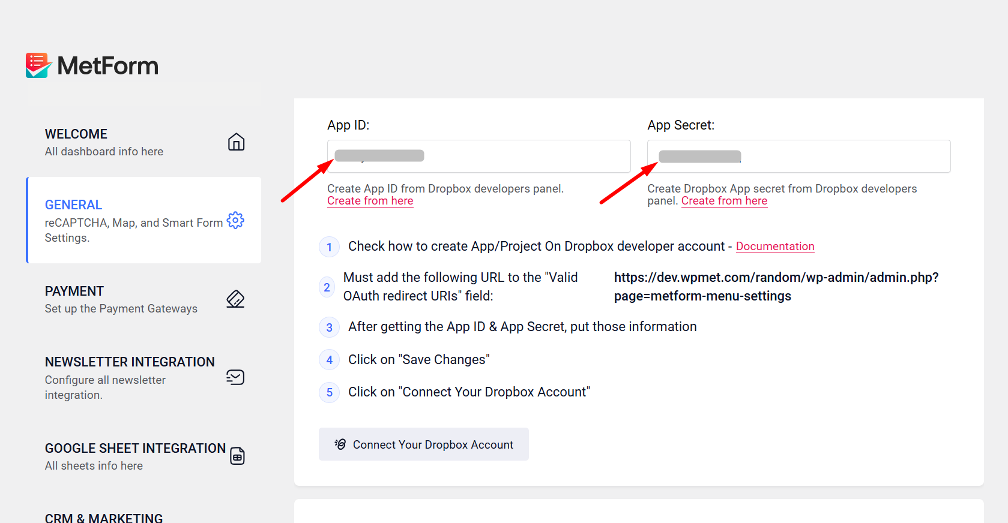Focus the App Secret input field

(x=798, y=157)
